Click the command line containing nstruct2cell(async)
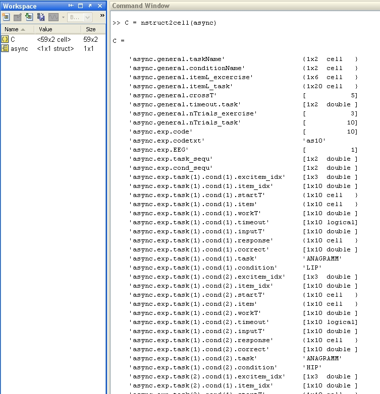Screen dimensions: 380x394 click(x=165, y=23)
